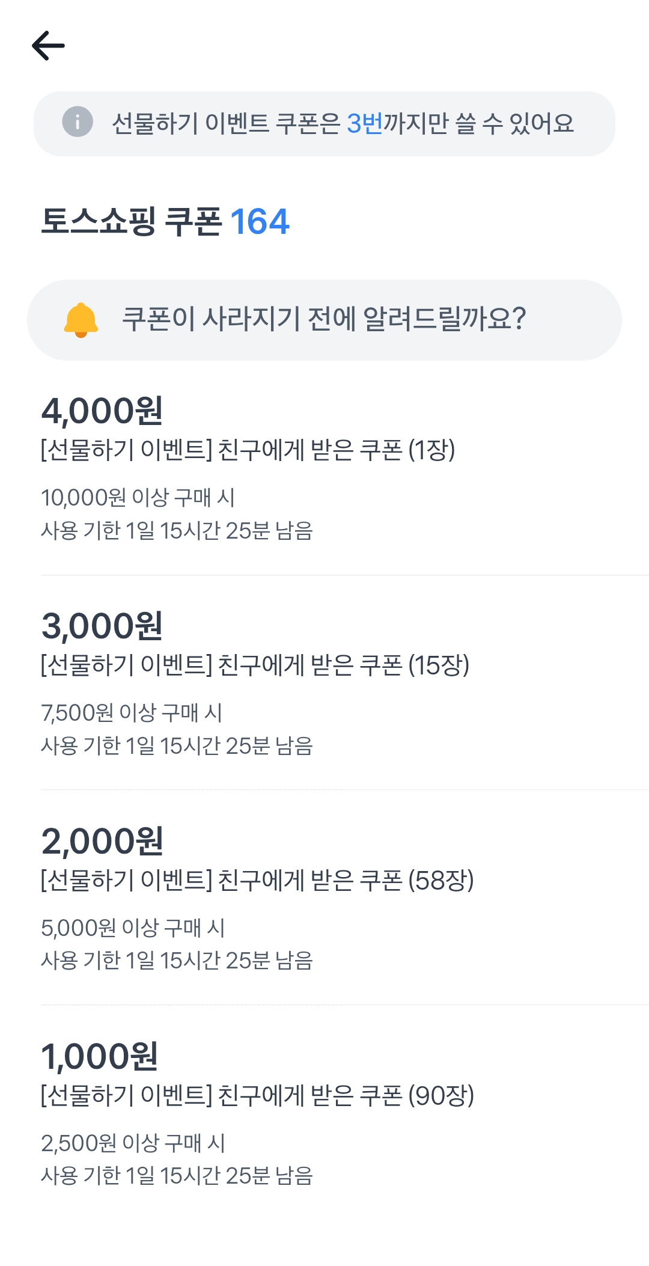The image size is (649, 1266).
Task: Tap the '5,000원 이상 구매 시' condition
Action: pyautogui.click(x=133, y=928)
